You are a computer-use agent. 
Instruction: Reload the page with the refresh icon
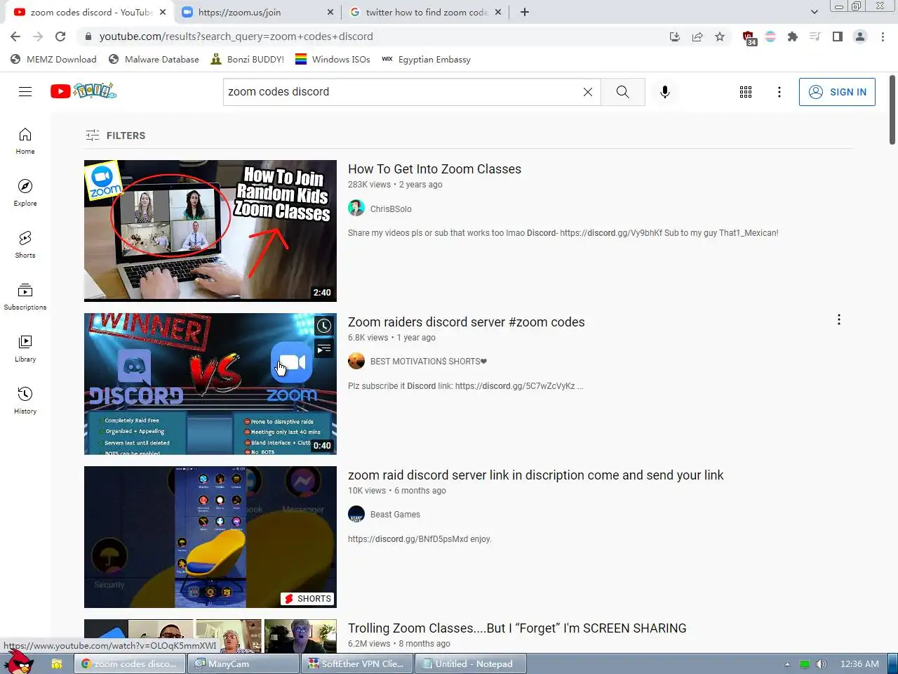(x=60, y=37)
